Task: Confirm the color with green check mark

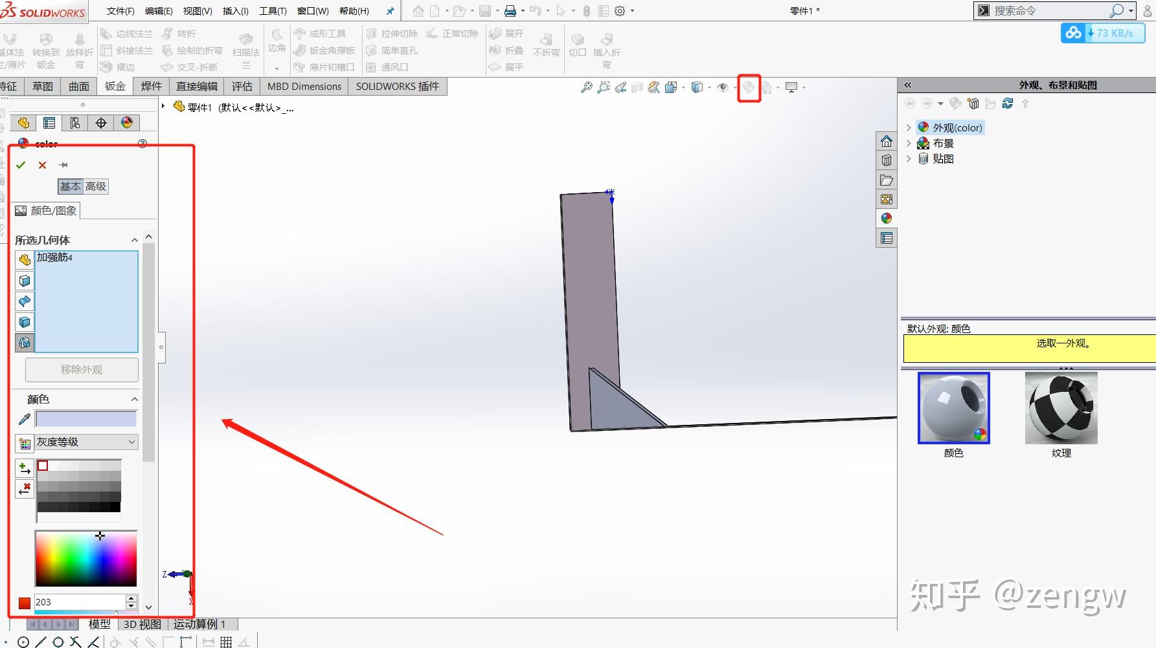Action: pyautogui.click(x=21, y=165)
